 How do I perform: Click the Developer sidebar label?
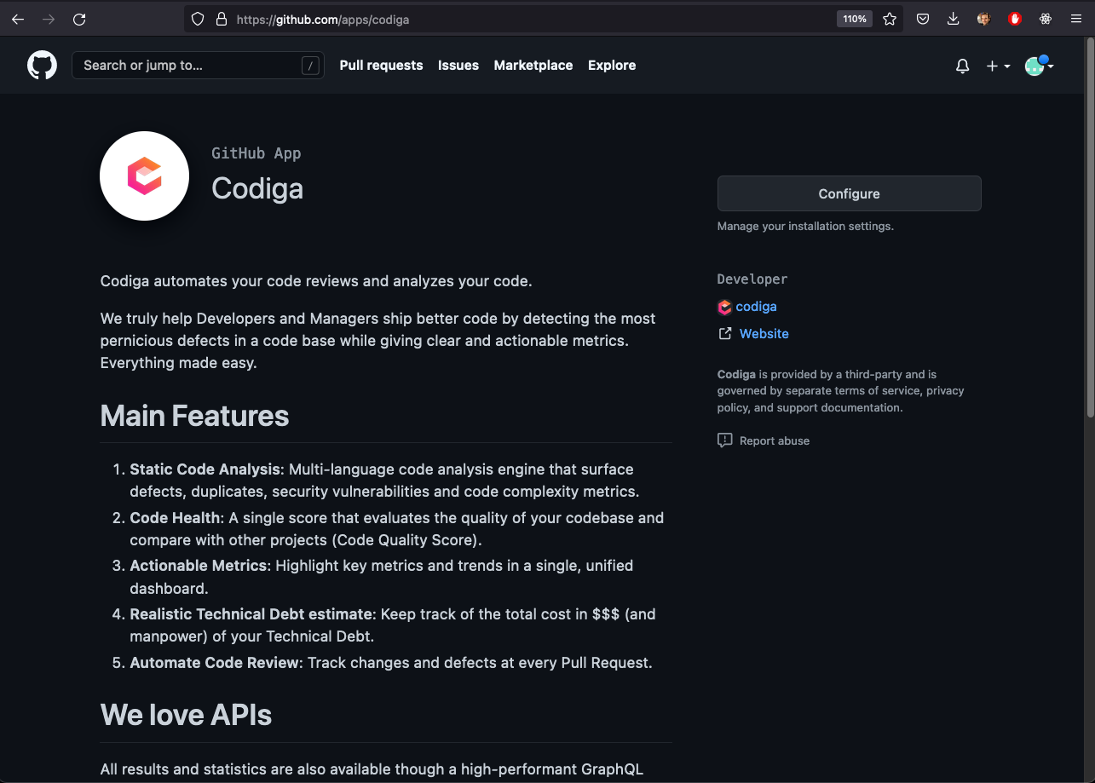click(752, 279)
